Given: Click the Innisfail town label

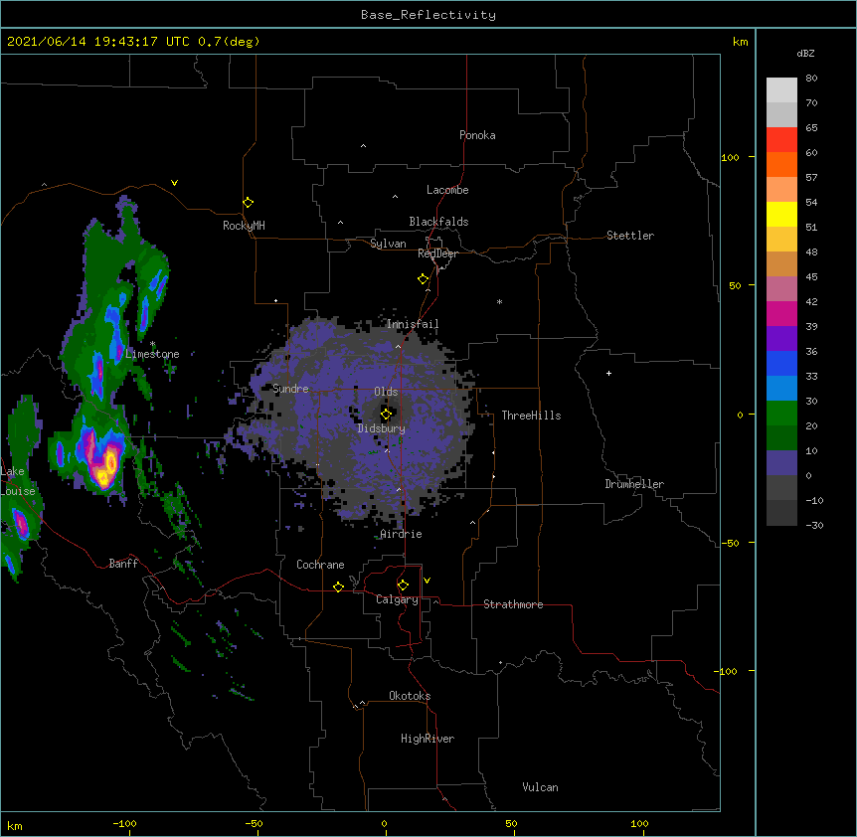Looking at the screenshot, I should tap(413, 324).
